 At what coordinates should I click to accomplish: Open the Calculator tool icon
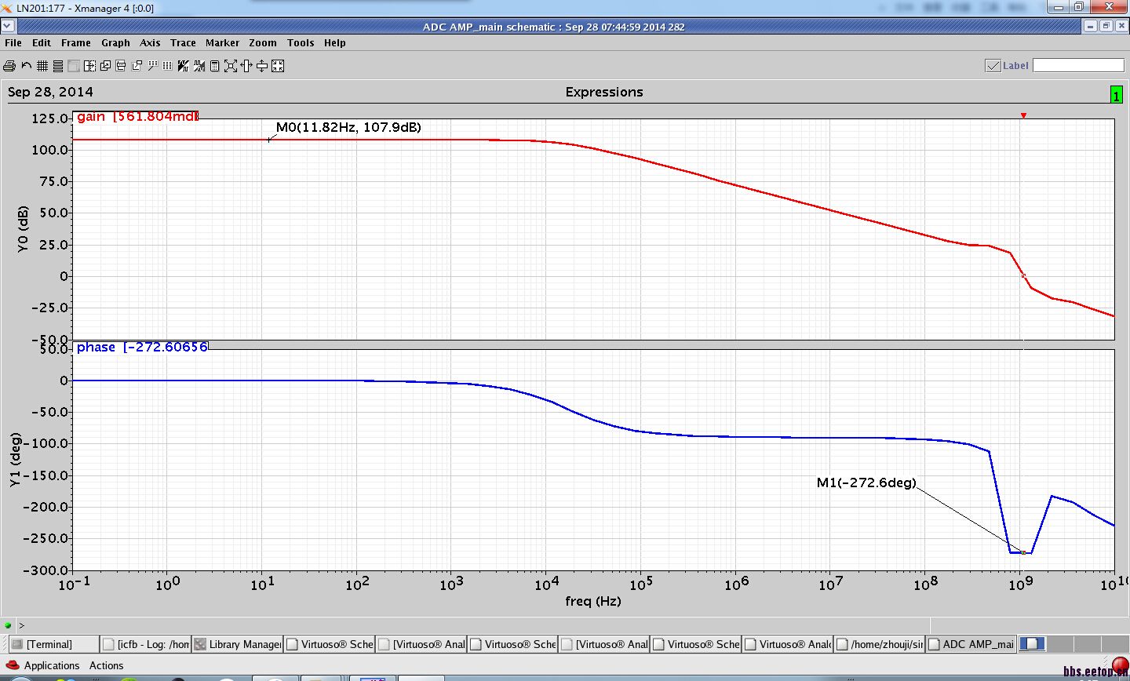[x=214, y=66]
